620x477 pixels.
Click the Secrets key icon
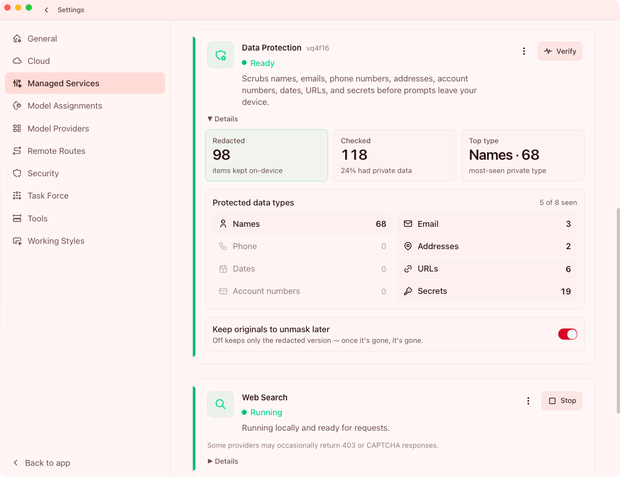pos(407,291)
